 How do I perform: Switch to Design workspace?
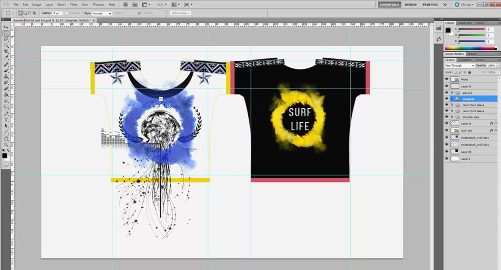point(411,5)
